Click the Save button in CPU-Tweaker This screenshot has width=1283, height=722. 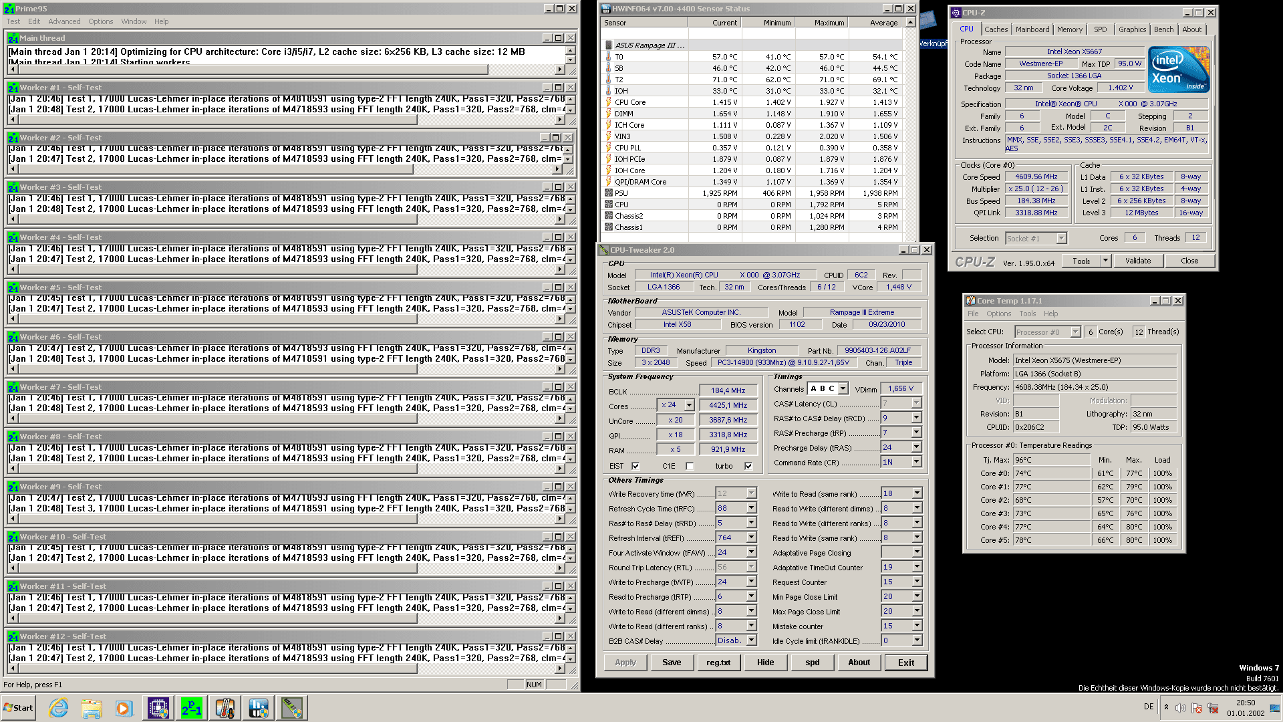(672, 663)
